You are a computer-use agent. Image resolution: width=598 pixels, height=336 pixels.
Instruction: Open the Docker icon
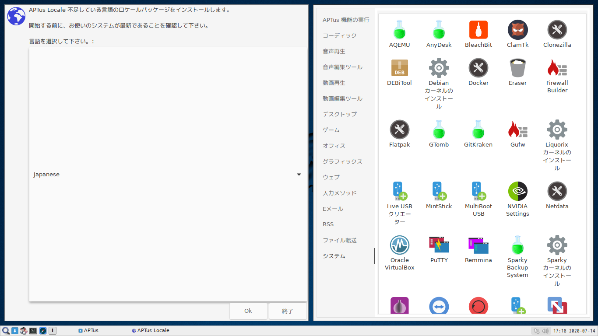click(478, 68)
